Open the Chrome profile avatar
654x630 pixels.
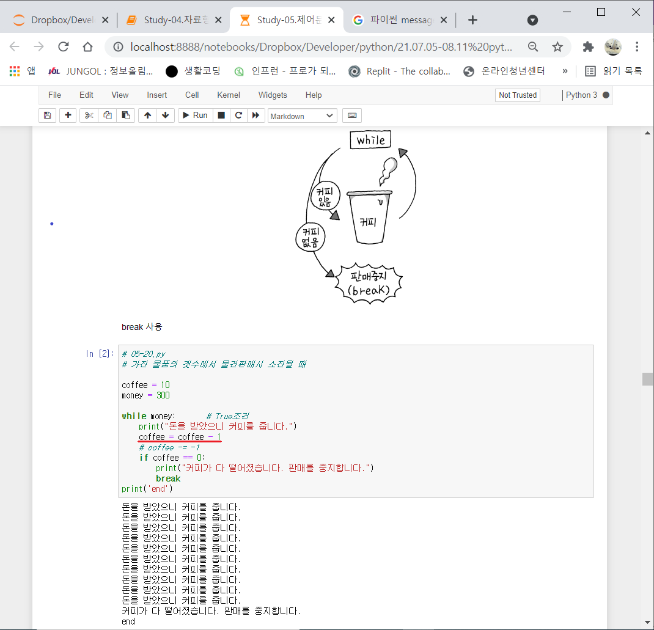point(612,46)
